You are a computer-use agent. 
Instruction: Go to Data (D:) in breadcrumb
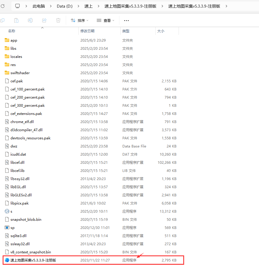(x=65, y=6)
